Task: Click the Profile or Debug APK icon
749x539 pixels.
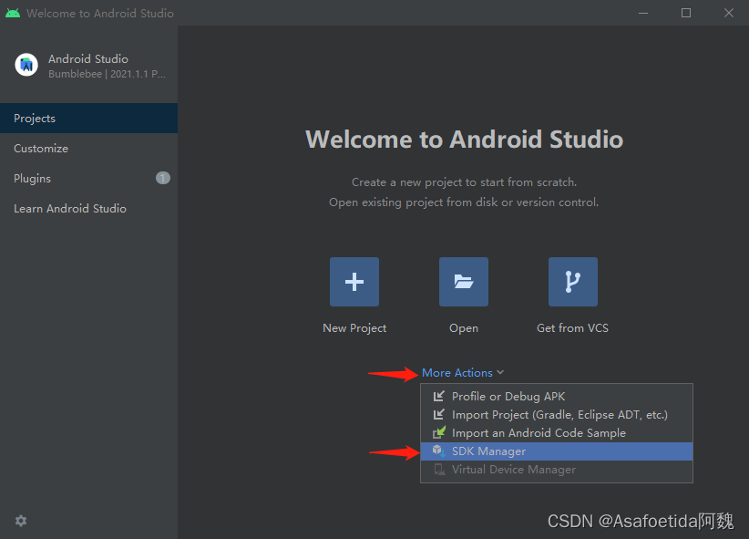Action: pyautogui.click(x=438, y=396)
